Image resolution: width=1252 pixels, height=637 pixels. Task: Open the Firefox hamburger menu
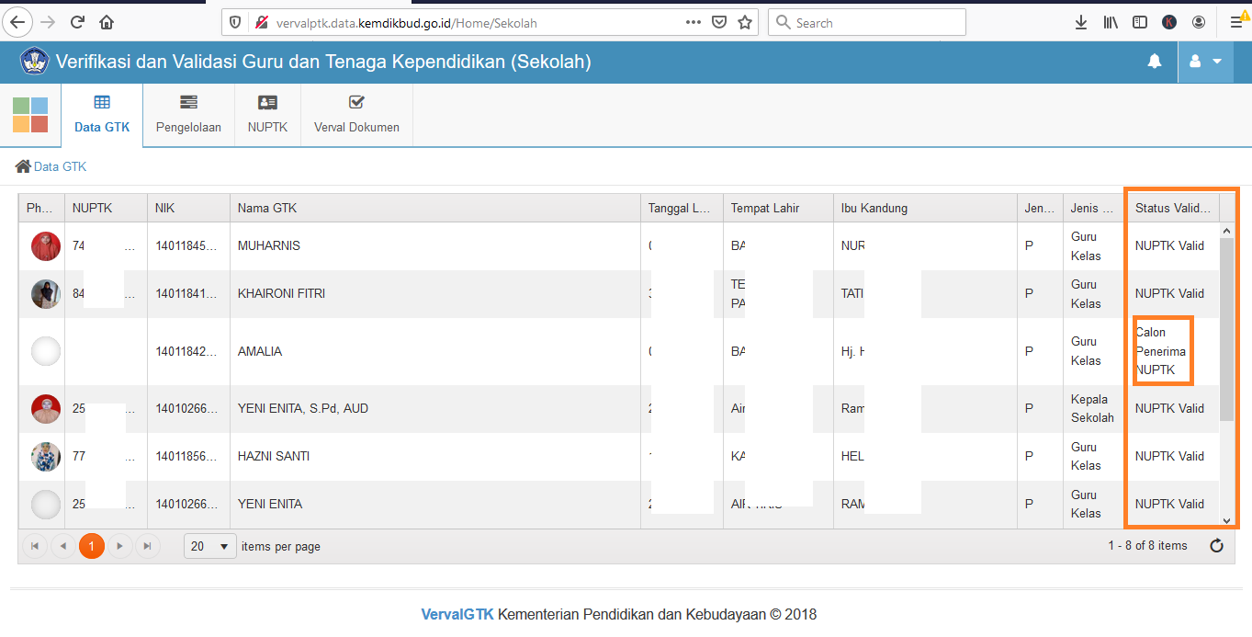[x=1236, y=22]
